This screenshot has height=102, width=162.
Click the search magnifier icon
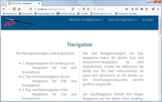tap(94, 9)
